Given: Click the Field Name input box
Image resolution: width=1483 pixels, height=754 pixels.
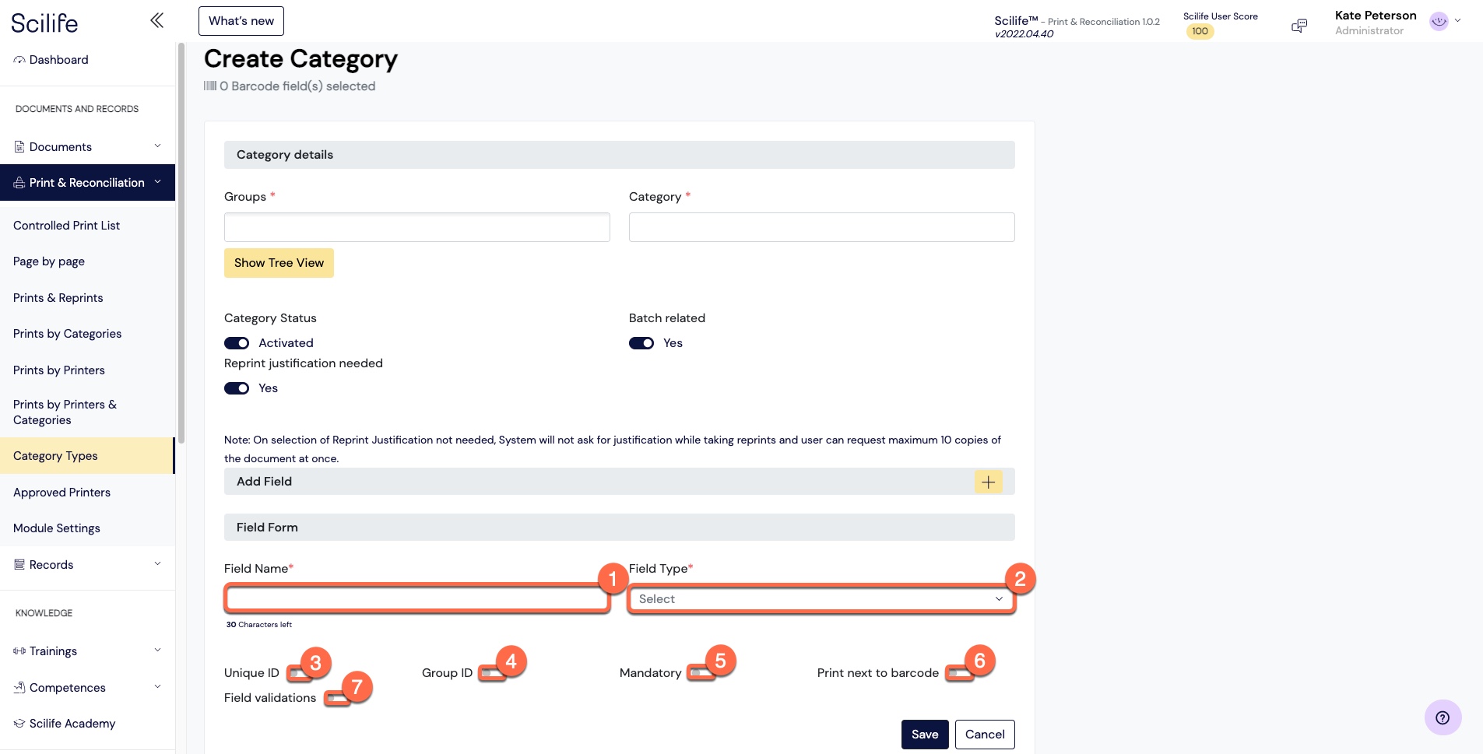Looking at the screenshot, I should tap(416, 598).
